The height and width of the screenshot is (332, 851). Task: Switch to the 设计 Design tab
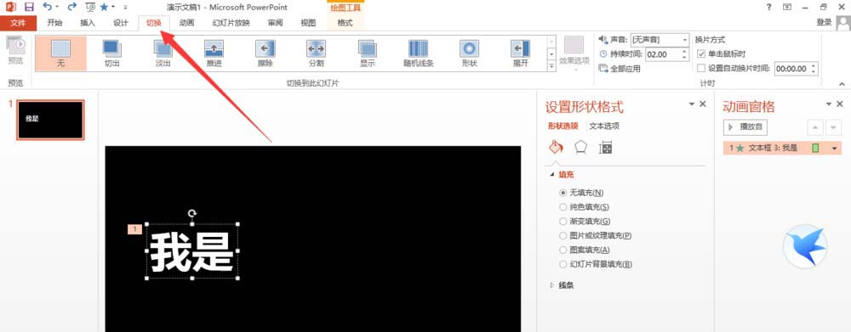click(121, 23)
